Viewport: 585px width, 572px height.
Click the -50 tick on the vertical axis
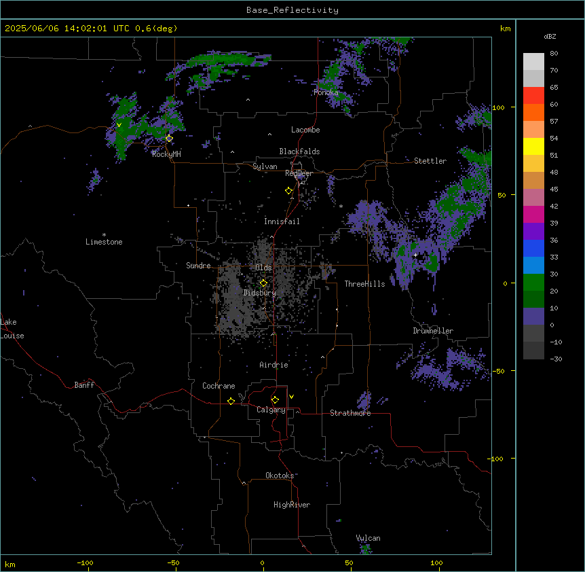click(498, 371)
